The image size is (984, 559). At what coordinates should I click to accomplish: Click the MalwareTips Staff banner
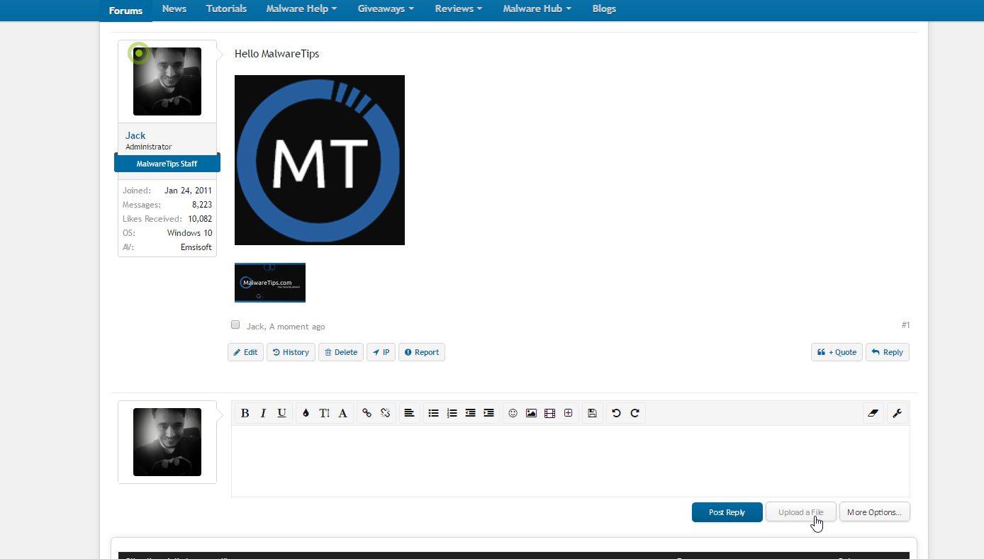tap(167, 164)
